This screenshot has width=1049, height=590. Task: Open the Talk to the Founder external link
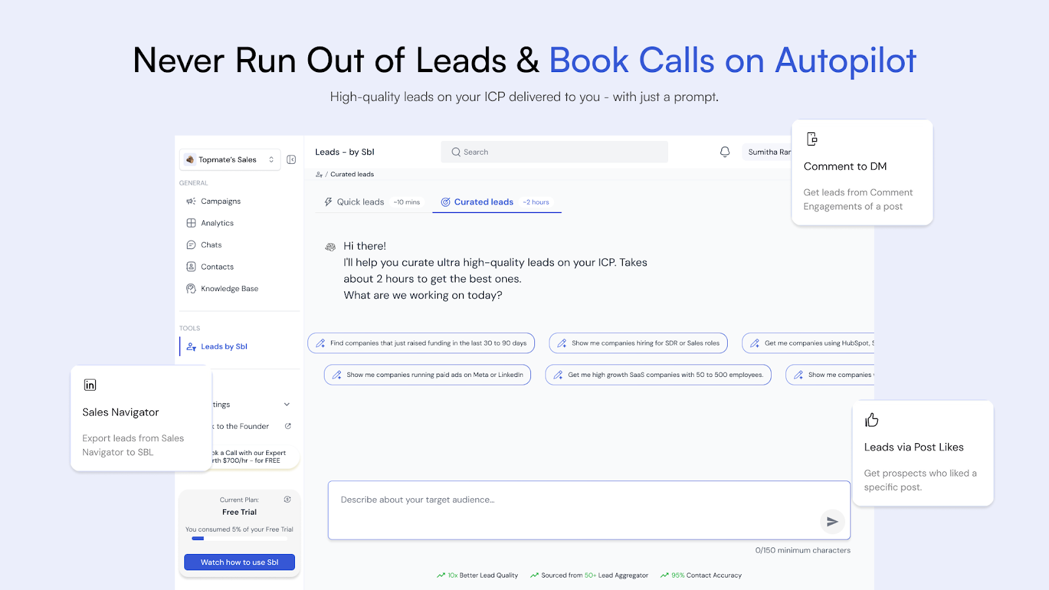287,425
